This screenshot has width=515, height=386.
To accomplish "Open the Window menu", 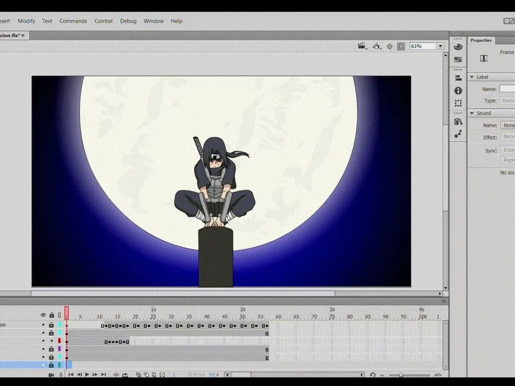I will click(x=153, y=21).
